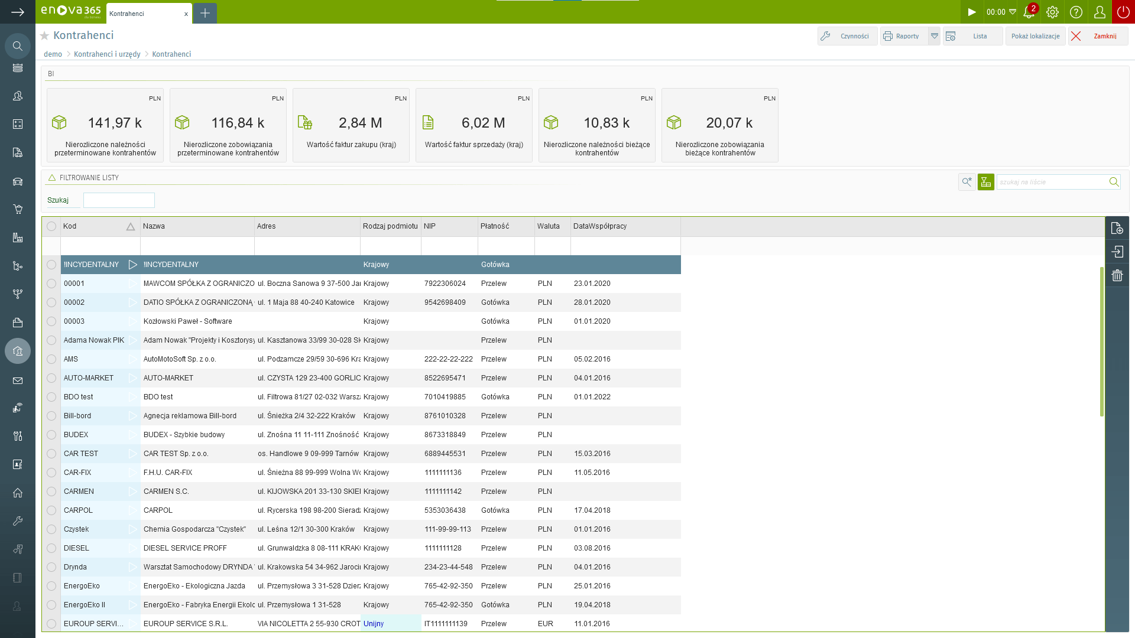
Task: Click the red power logout icon
Action: (1123, 12)
